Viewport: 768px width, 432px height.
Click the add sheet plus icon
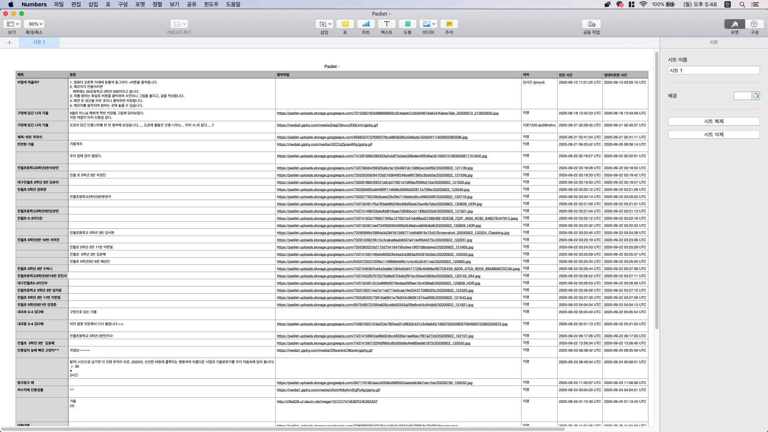click(x=9, y=42)
